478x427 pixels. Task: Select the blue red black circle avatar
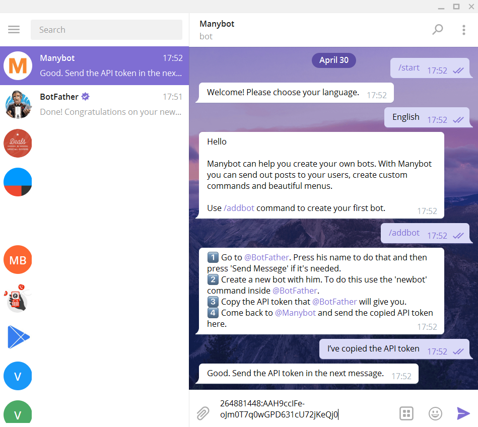tap(18, 182)
